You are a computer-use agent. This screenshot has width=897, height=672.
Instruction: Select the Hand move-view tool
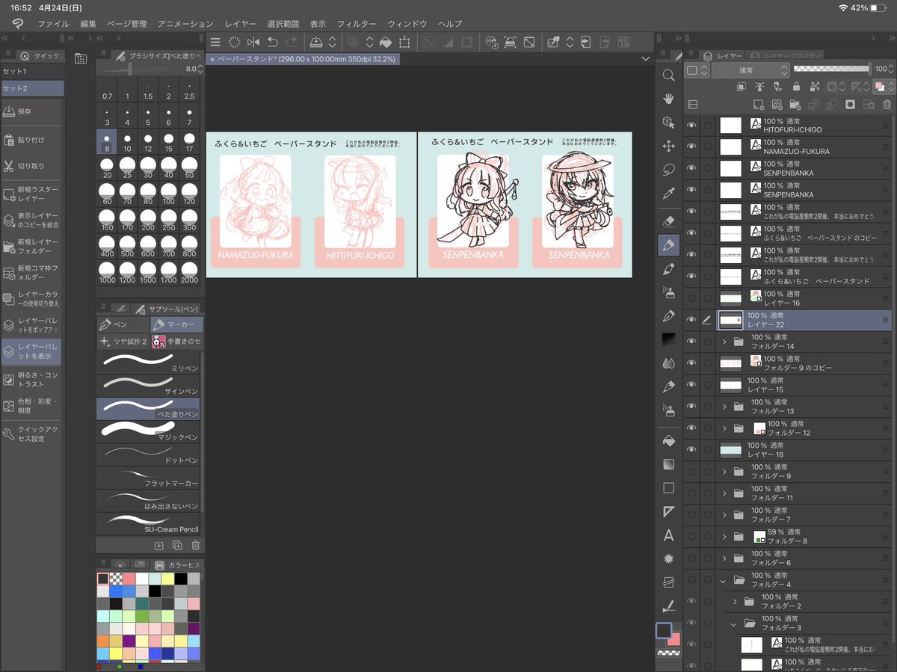(x=669, y=98)
